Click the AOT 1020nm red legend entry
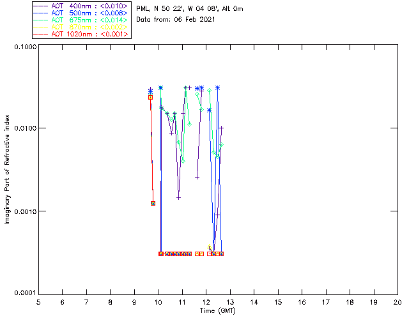This screenshot has height=327, width=409. click(81, 34)
